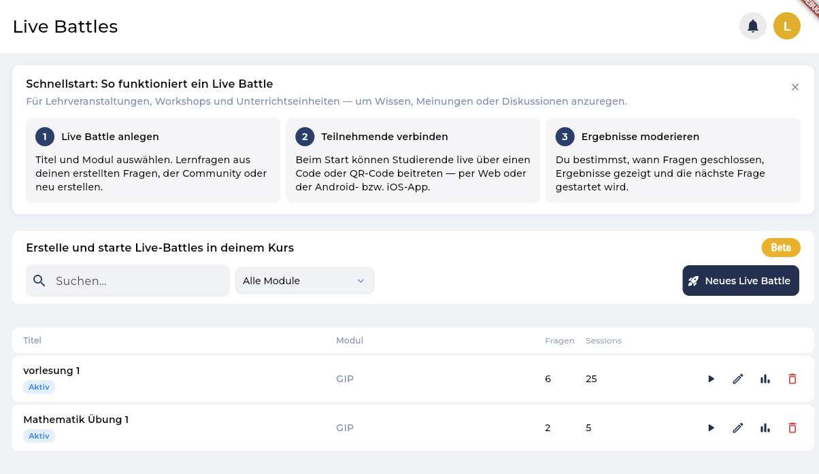Image resolution: width=819 pixels, height=474 pixels.
Task: Start the "Mathematik Übung 1" battle
Action: point(711,428)
